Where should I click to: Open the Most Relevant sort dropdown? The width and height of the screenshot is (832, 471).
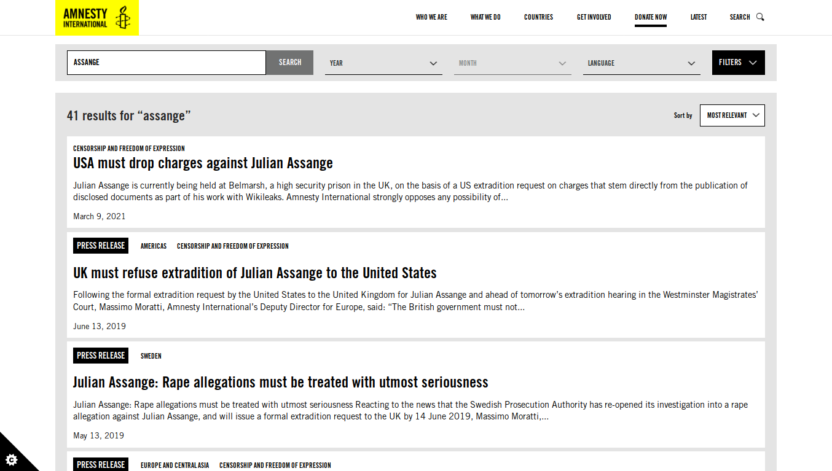point(732,115)
